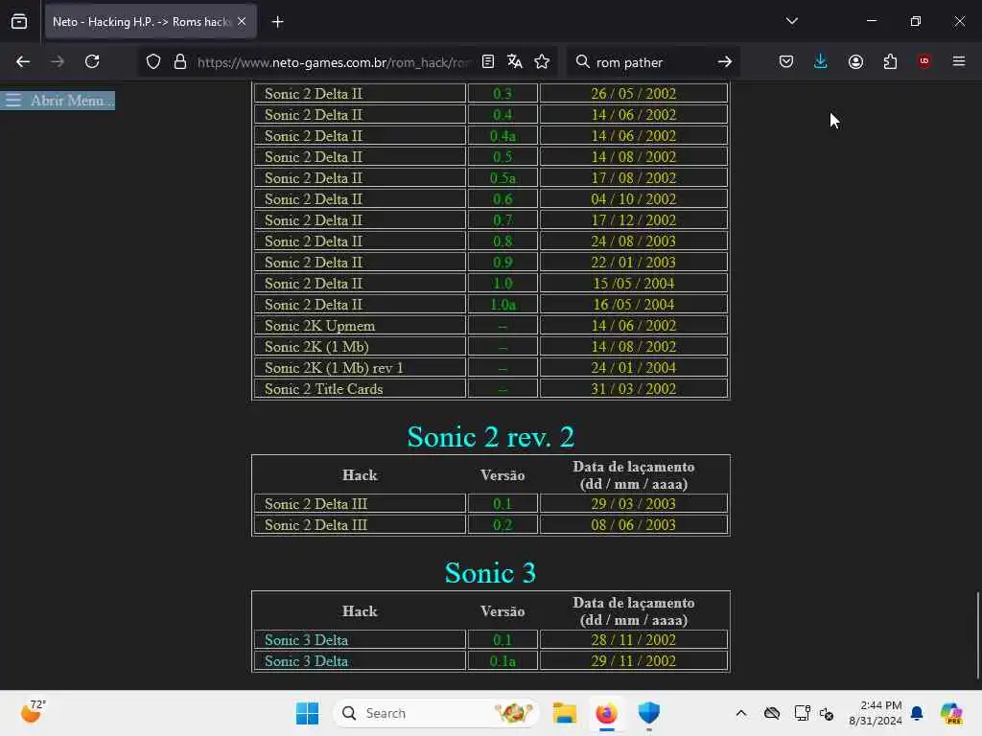Bookmark this page with star
This screenshot has height=736, width=982.
[x=542, y=61]
